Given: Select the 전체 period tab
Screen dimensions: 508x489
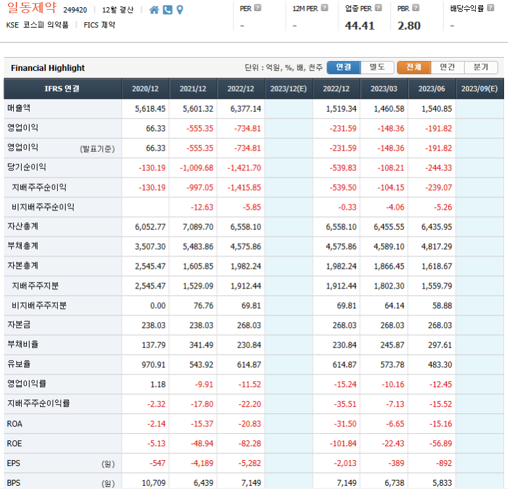Looking at the screenshot, I should (x=414, y=68).
